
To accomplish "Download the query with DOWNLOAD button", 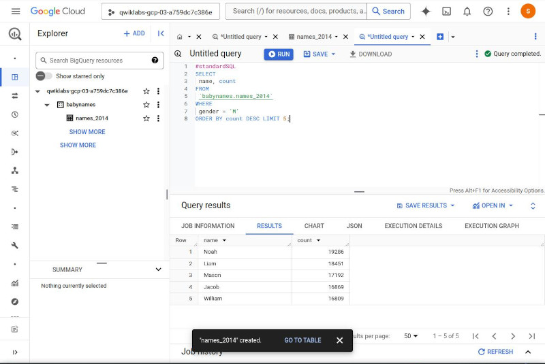I will point(371,54).
